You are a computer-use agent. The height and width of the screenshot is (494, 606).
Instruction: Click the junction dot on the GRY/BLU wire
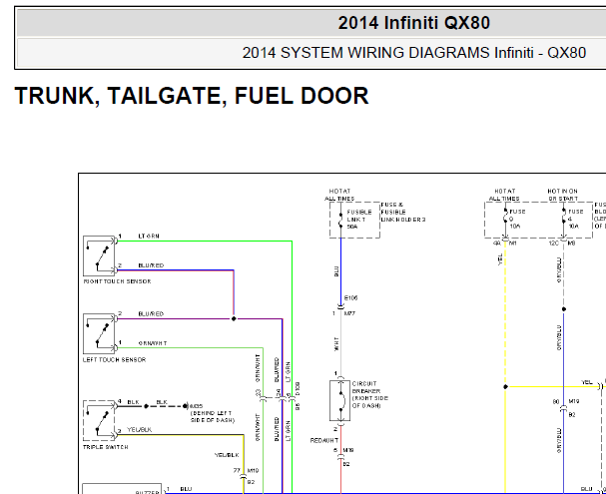(563, 309)
